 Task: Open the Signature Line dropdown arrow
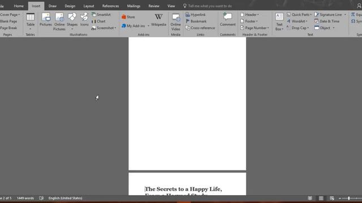click(x=345, y=15)
